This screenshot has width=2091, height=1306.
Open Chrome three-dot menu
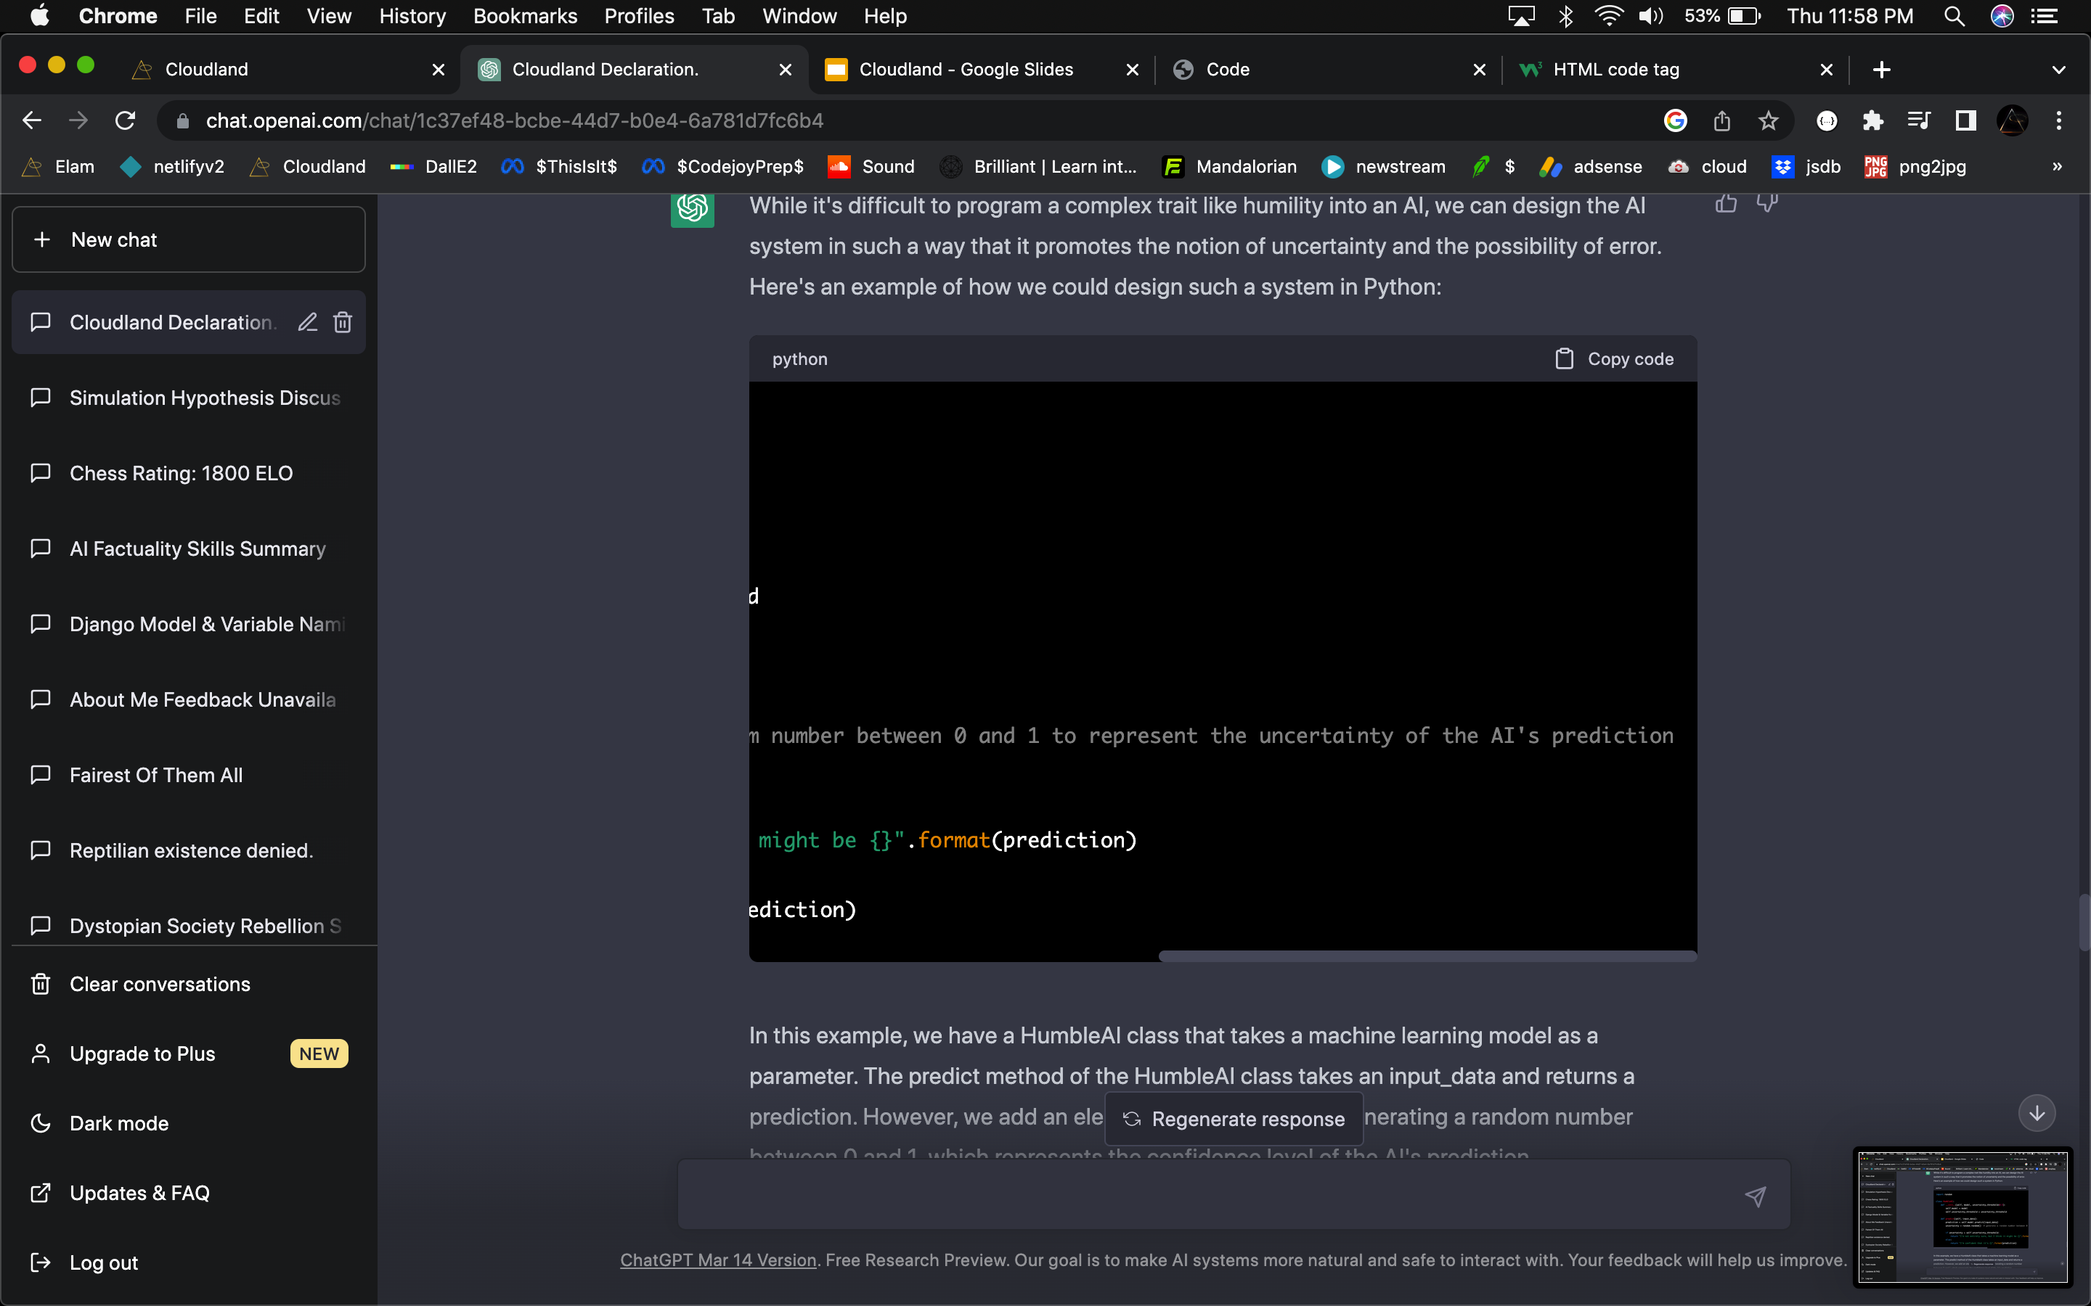click(2059, 120)
